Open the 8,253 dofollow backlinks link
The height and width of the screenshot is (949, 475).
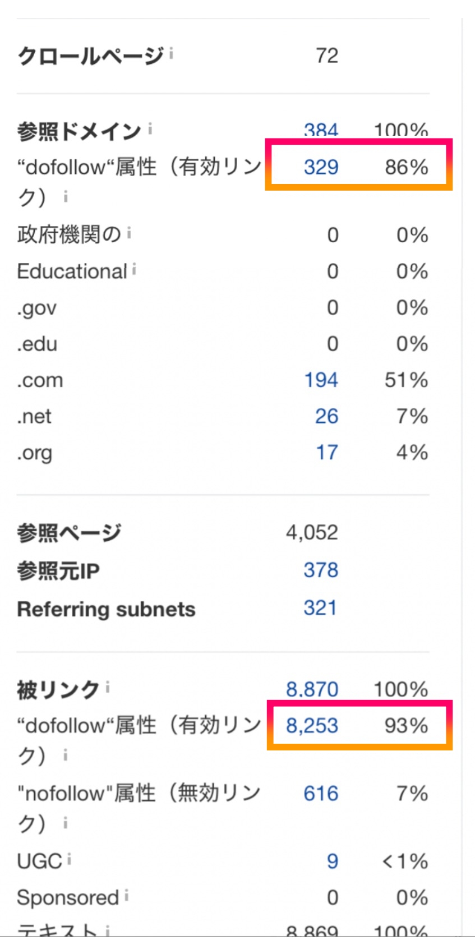pos(312,725)
